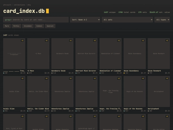Open the Aberrant Mind Sorcerer card thumbnail
Screen dimensions: 173x130
tap(86, 54)
